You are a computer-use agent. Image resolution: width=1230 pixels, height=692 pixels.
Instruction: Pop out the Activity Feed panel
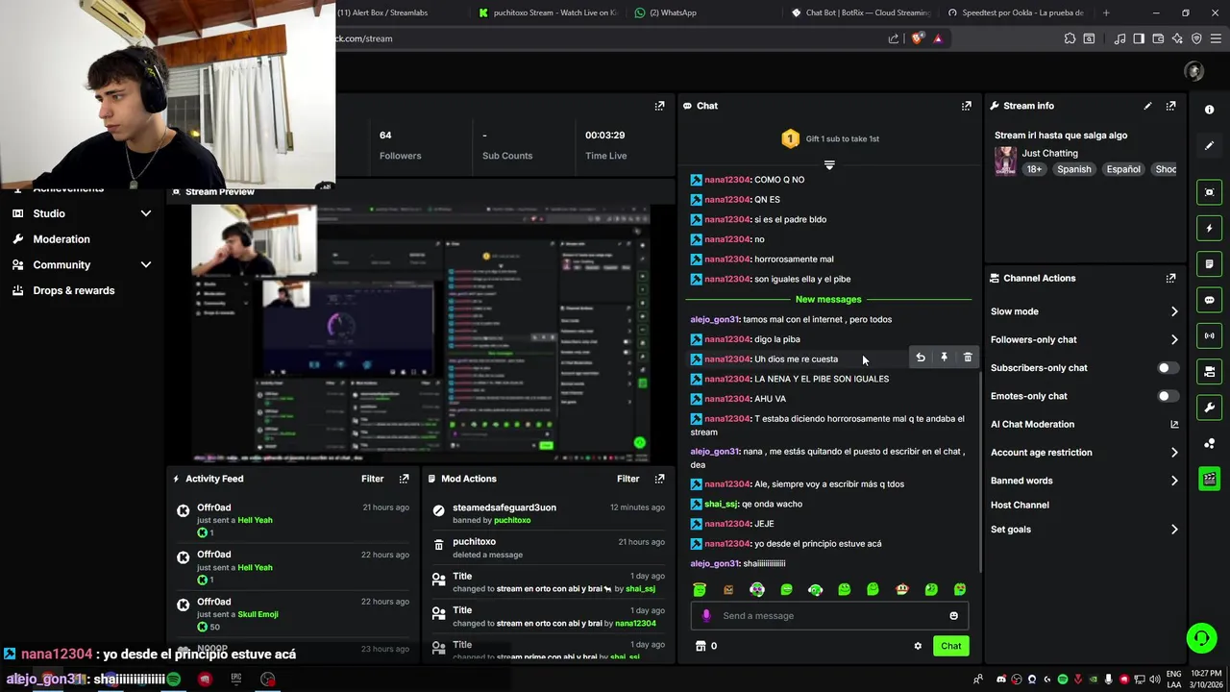404,479
